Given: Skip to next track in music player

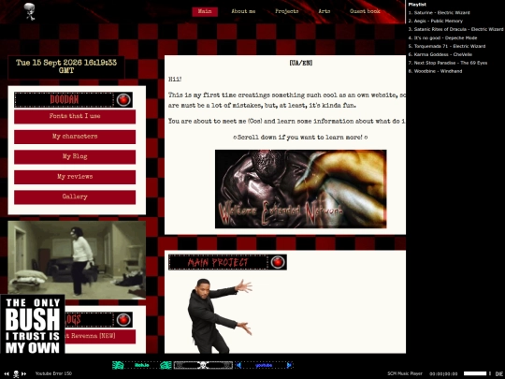Looking at the screenshot, I should (23, 373).
